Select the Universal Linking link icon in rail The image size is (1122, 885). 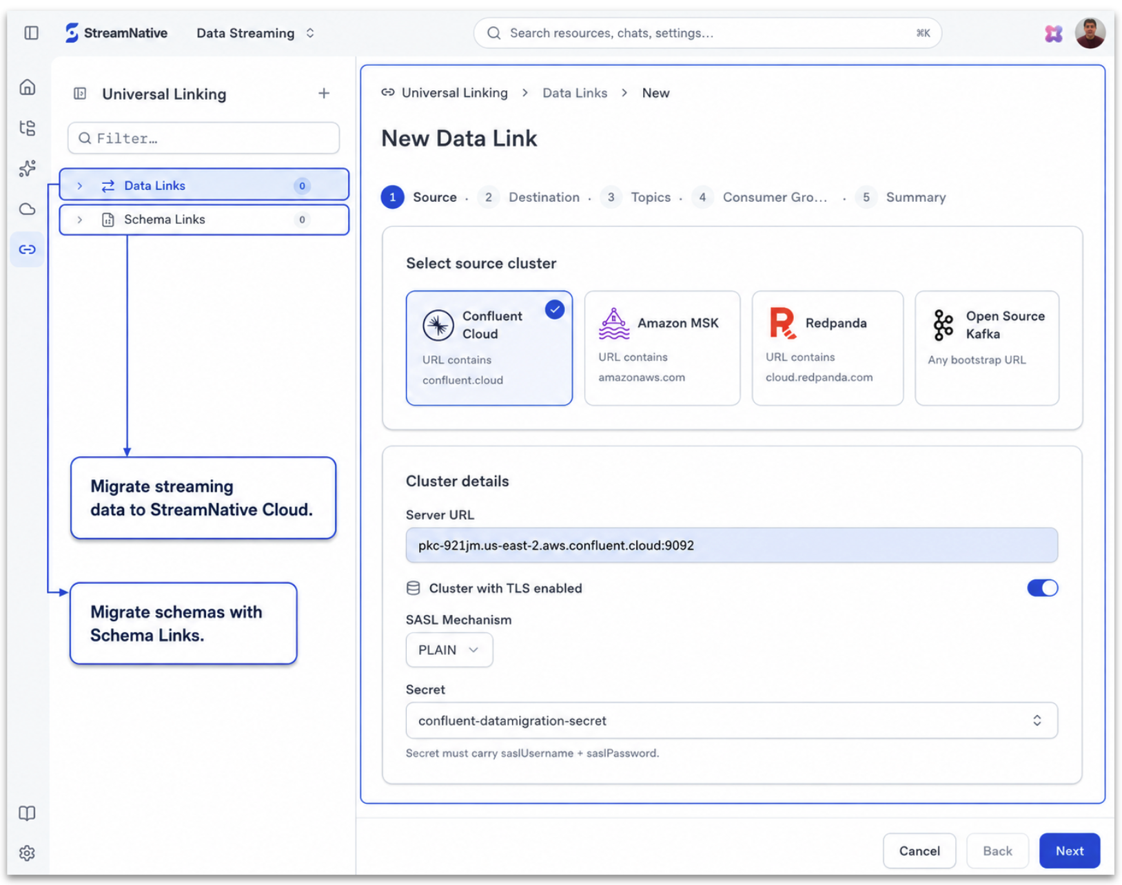[28, 249]
